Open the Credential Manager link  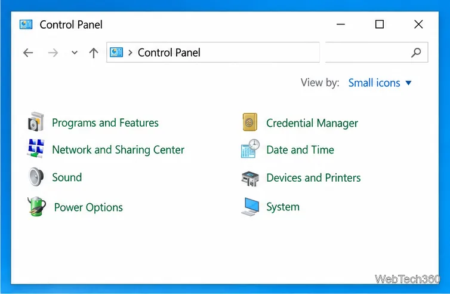pyautogui.click(x=312, y=123)
